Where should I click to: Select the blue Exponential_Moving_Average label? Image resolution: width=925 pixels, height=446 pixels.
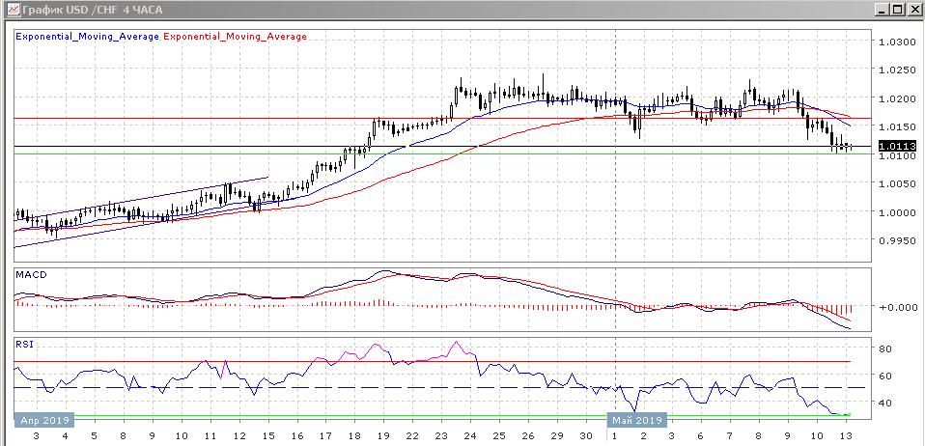coord(87,36)
